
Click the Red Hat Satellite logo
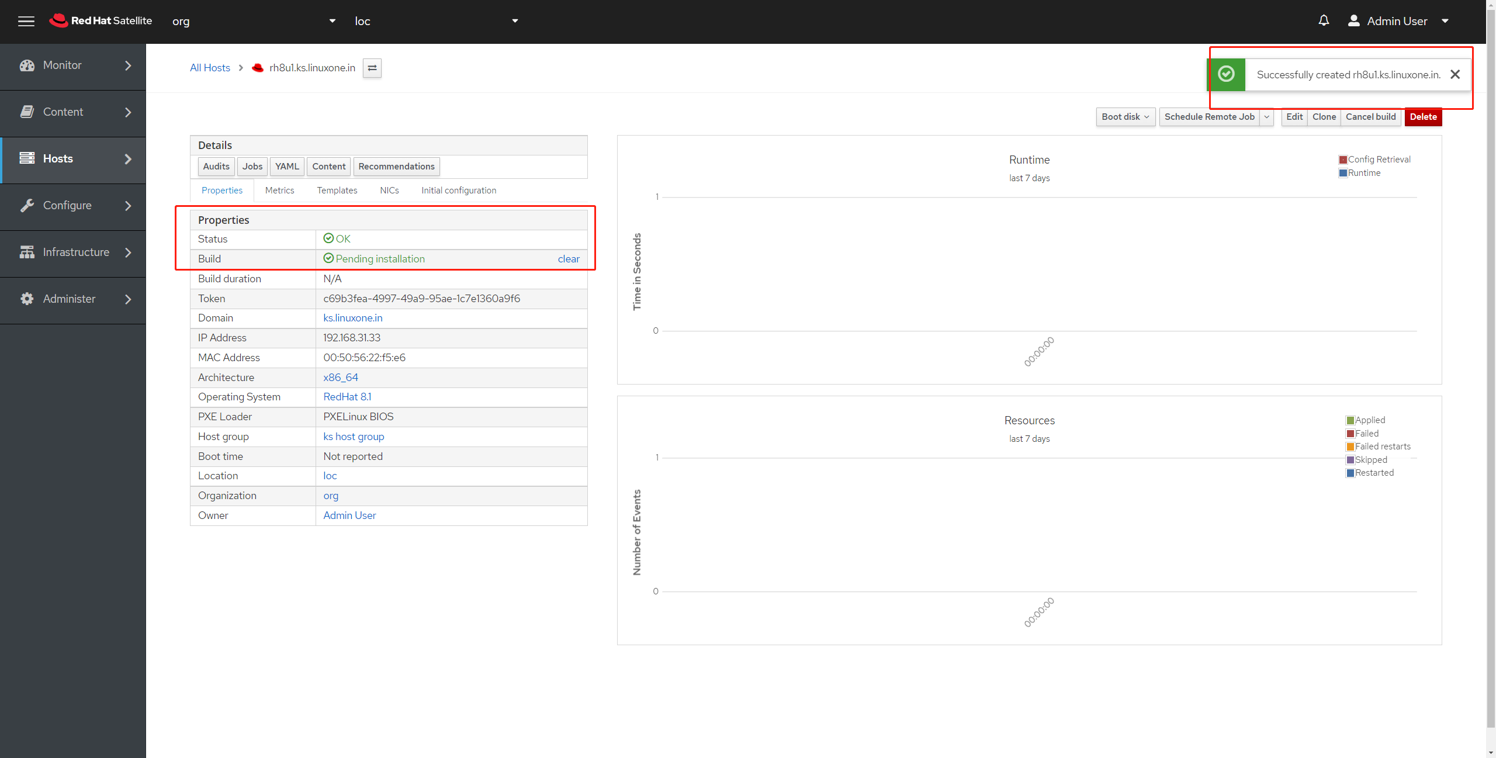101,21
